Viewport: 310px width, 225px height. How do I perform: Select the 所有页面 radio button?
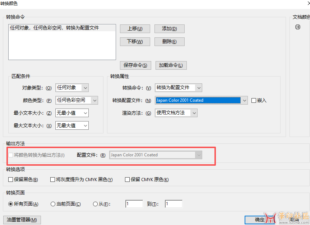(11, 204)
